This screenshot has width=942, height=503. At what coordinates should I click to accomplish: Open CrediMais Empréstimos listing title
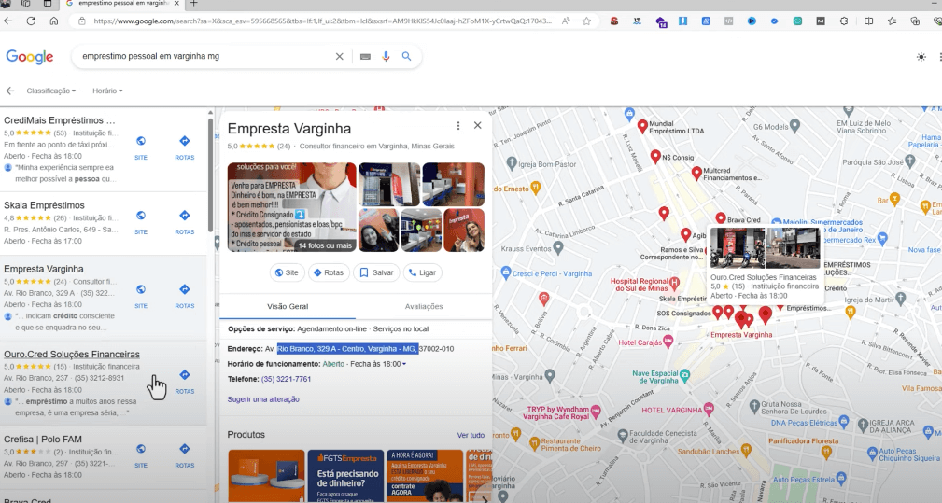point(60,120)
